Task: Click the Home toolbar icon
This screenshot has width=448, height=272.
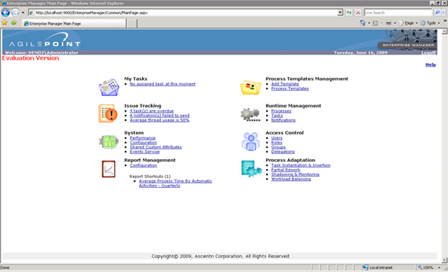Action: click(x=363, y=23)
